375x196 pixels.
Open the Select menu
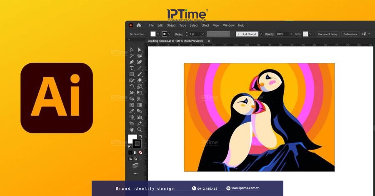pyautogui.click(x=194, y=25)
